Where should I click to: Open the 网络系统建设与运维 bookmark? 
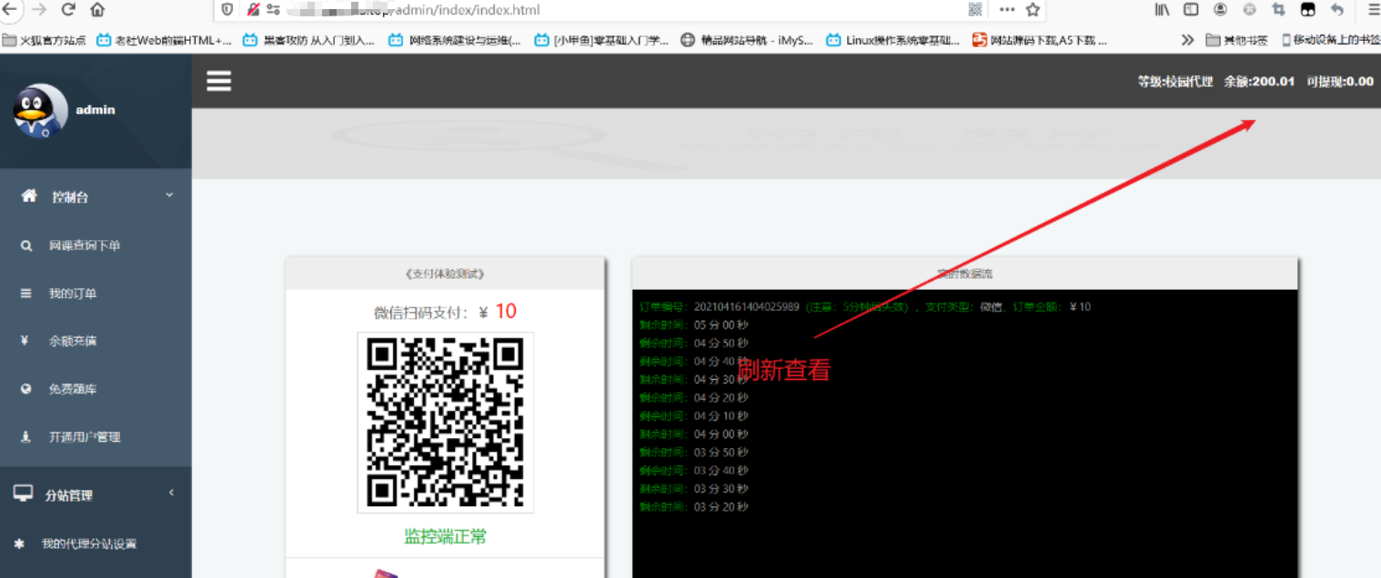pos(455,40)
